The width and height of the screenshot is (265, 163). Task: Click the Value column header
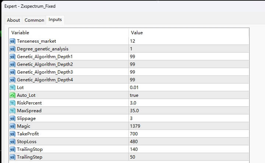(137, 33)
